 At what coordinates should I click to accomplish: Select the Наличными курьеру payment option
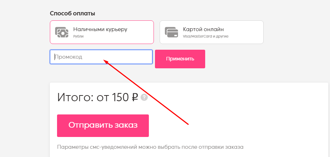(102, 32)
